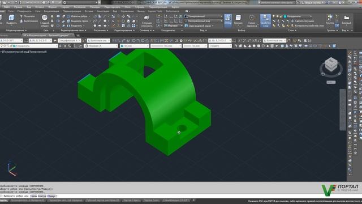
Task: Toggle layer on/off bulb in ribbon layer list
Action: click(x=274, y=16)
